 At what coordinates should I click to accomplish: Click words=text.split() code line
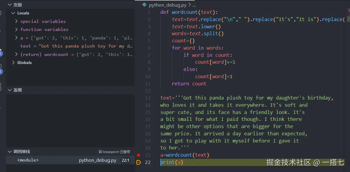click(x=198, y=34)
